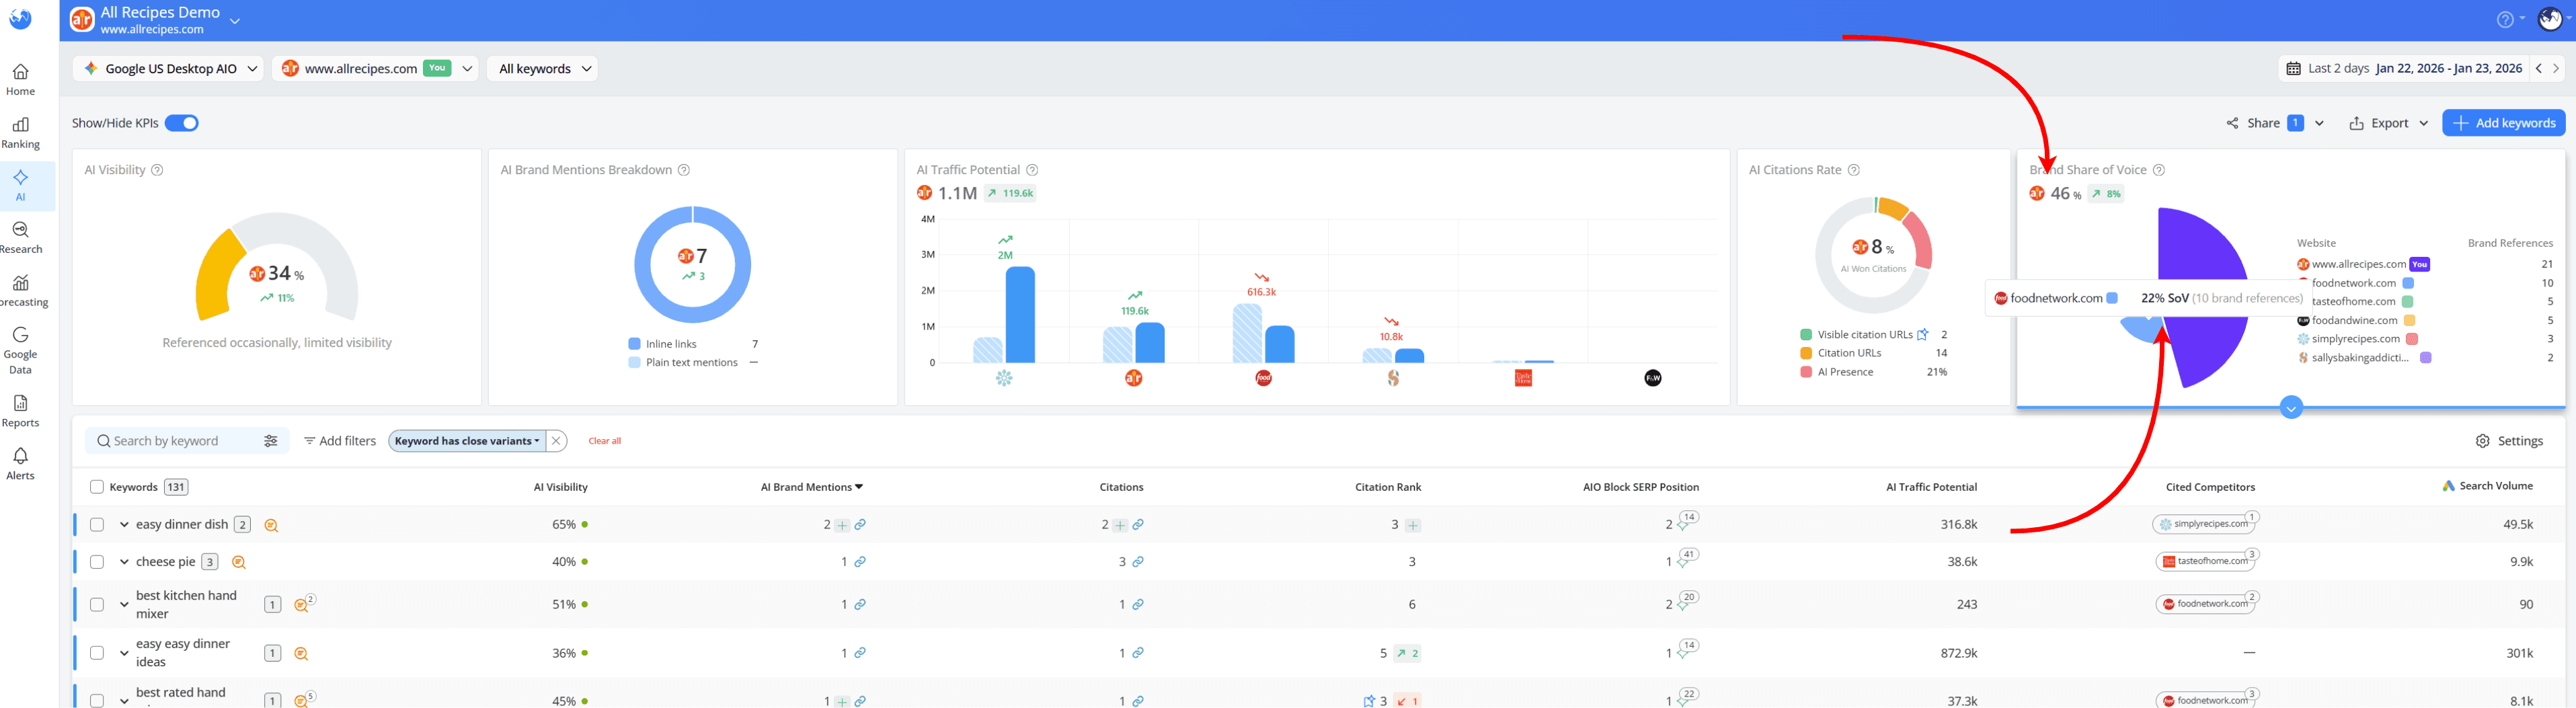This screenshot has height=708, width=2576.
Task: Open AI overview icon for easy easy dinner ideas
Action: (301, 653)
